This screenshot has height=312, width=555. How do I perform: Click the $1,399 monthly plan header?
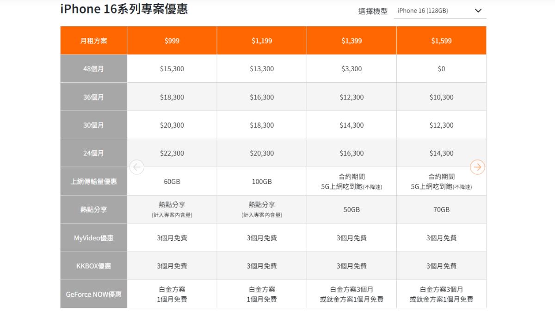(351, 41)
